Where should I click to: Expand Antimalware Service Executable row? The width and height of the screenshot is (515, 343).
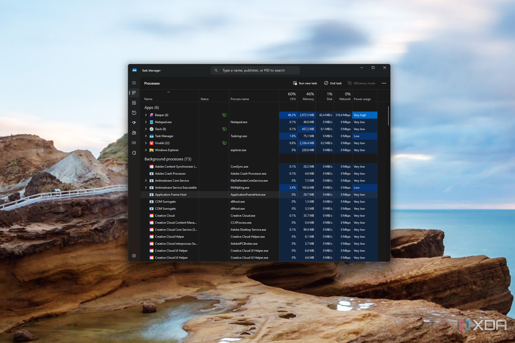click(x=146, y=188)
